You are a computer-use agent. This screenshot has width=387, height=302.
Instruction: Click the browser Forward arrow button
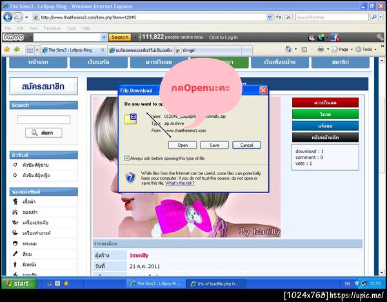pos(18,17)
